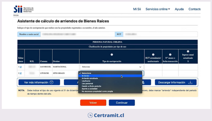212x121 pixels.
Task: Edit data for row 1 San Miguel
Action: 21,67
